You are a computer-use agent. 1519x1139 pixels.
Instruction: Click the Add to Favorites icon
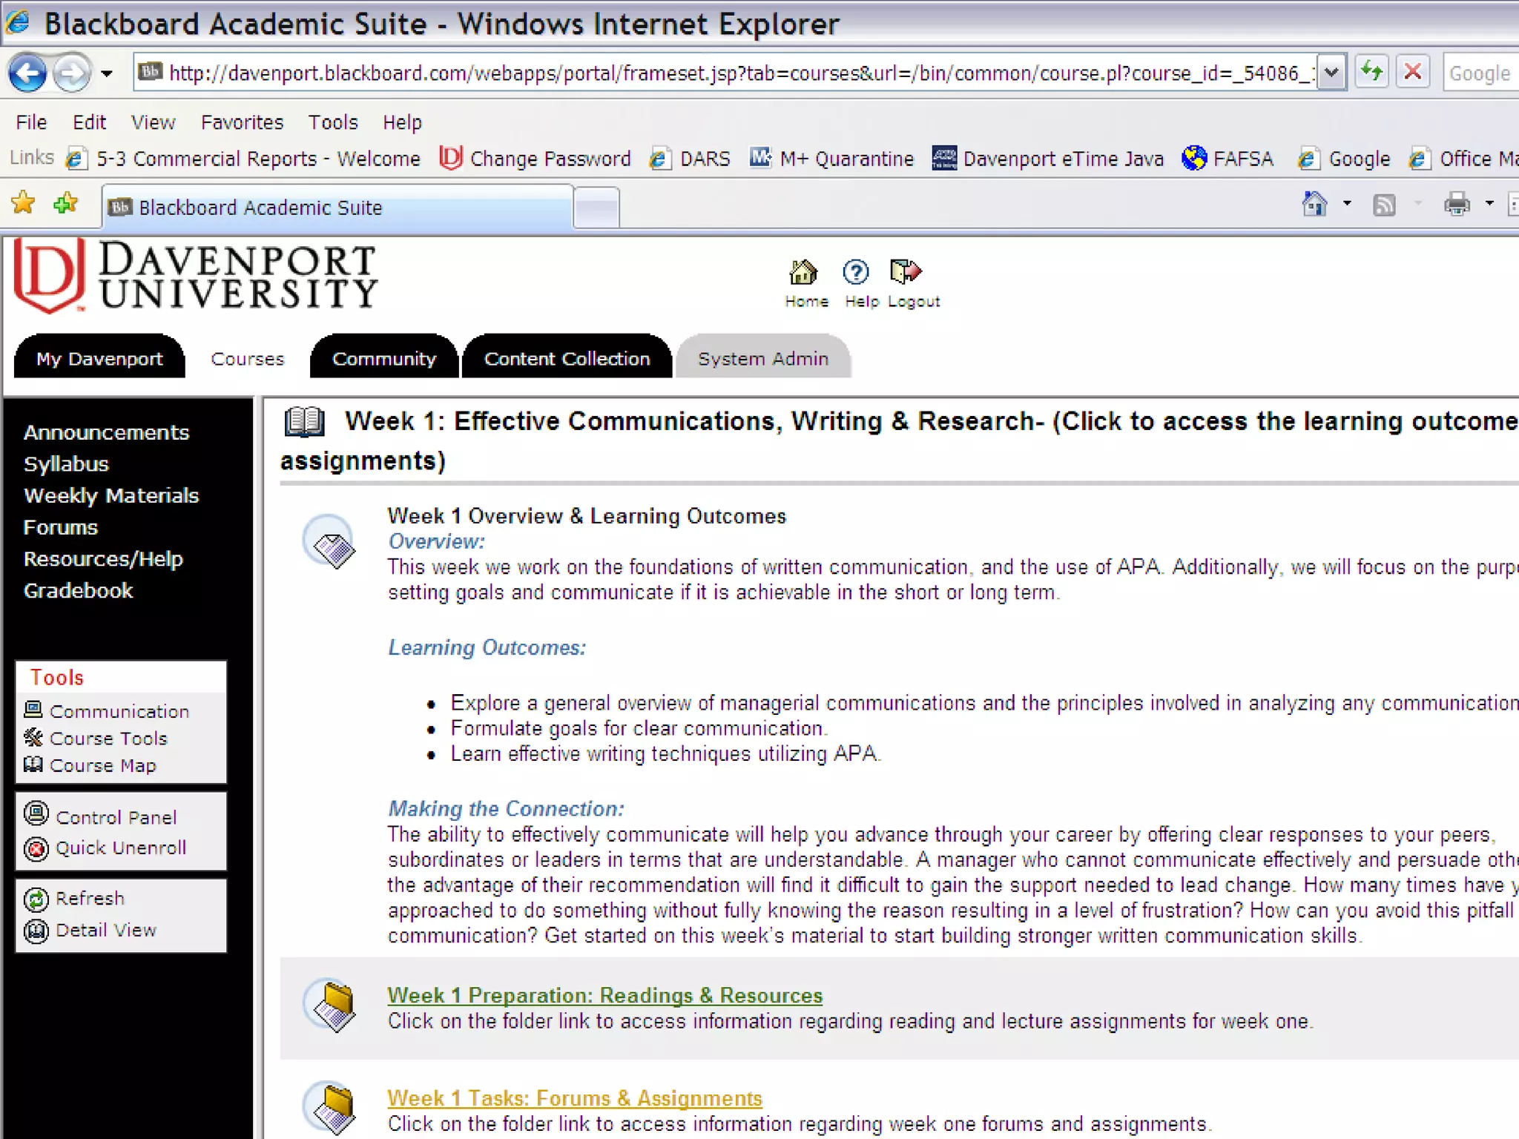(x=66, y=202)
